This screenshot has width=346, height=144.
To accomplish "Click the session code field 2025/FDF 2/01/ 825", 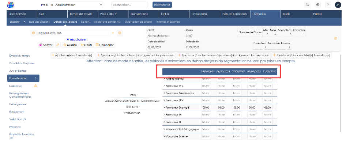I will [x=74, y=33].
